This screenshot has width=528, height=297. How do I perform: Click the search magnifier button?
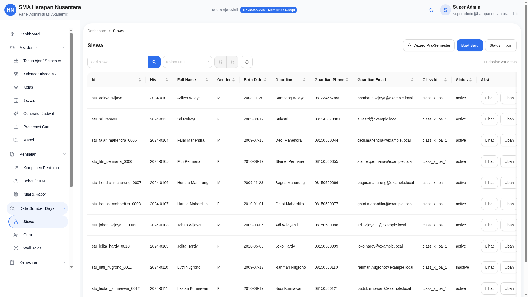(x=154, y=62)
